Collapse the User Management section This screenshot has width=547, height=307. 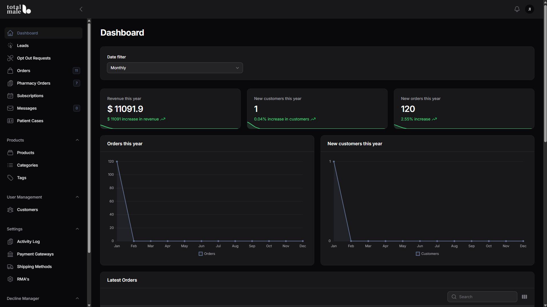point(77,197)
